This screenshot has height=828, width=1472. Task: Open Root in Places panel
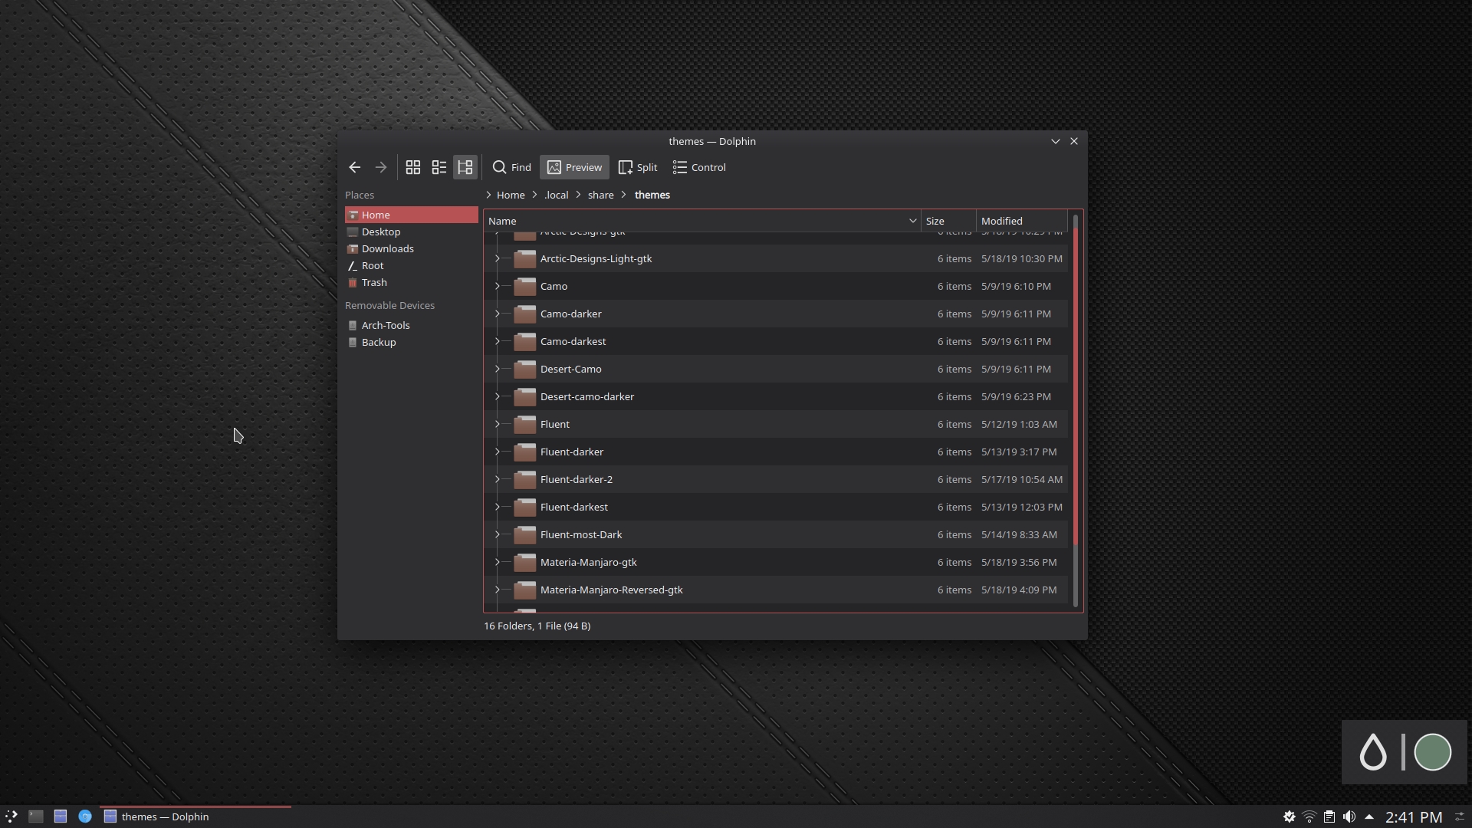pyautogui.click(x=411, y=265)
